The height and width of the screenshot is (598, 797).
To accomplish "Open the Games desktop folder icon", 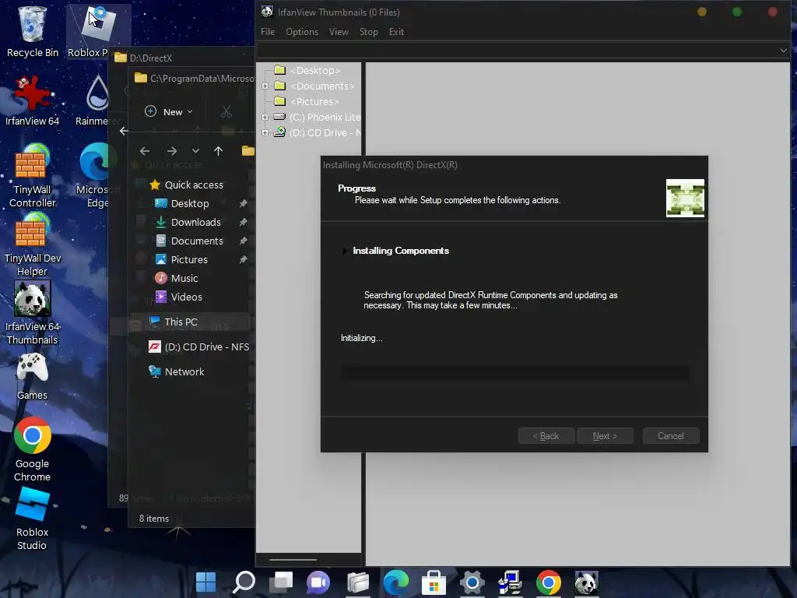I will click(x=33, y=376).
